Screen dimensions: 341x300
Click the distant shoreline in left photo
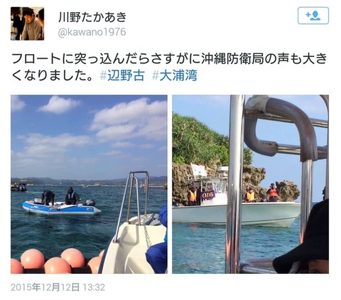coord(89,181)
